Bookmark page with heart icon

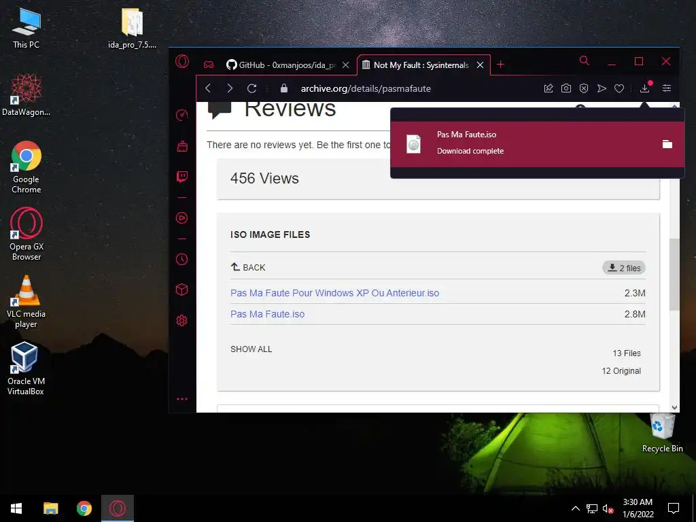click(619, 88)
